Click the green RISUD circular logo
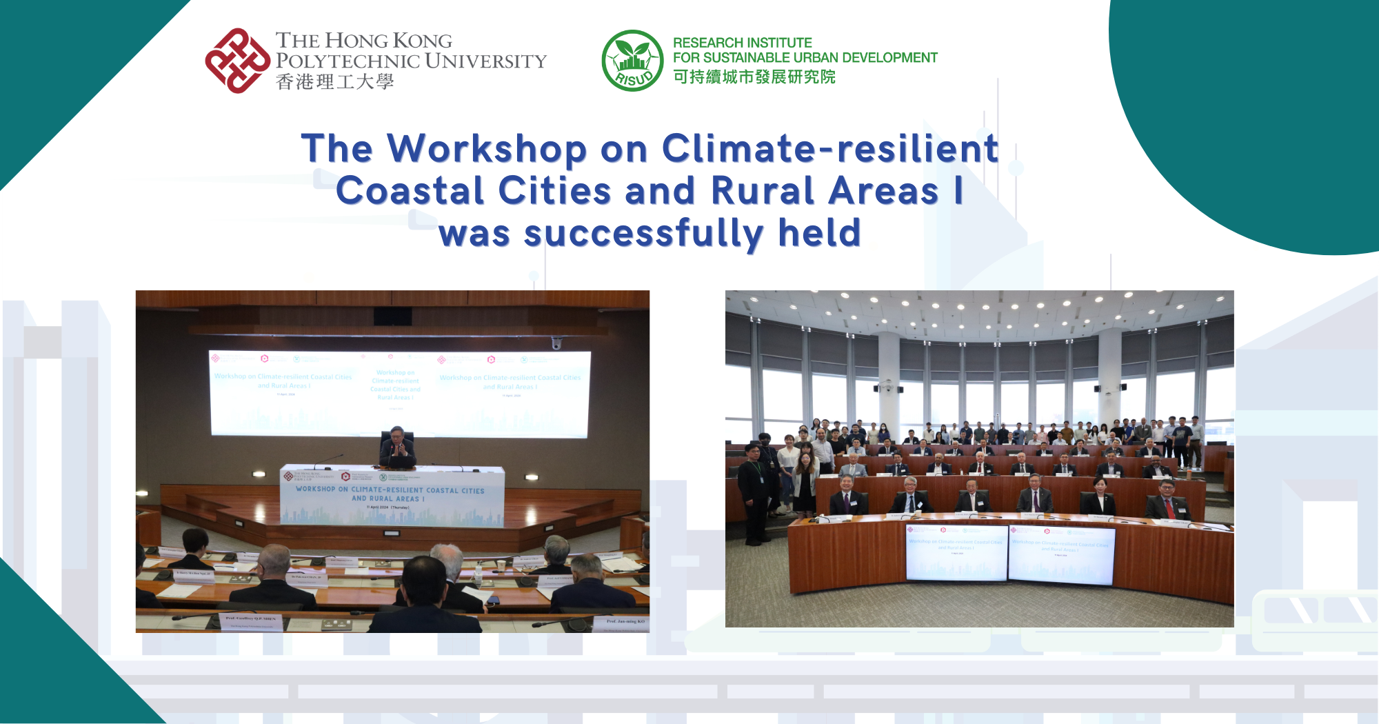 point(632,61)
